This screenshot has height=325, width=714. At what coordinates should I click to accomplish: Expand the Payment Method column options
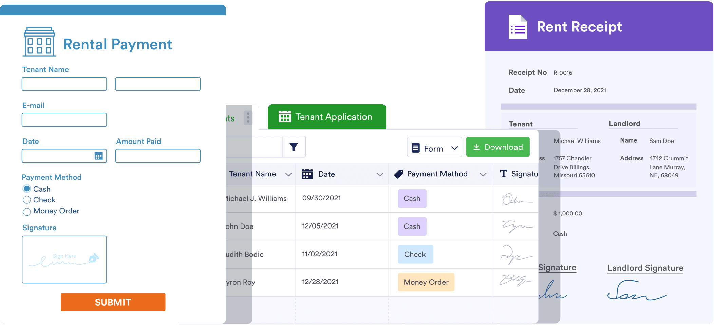point(483,174)
